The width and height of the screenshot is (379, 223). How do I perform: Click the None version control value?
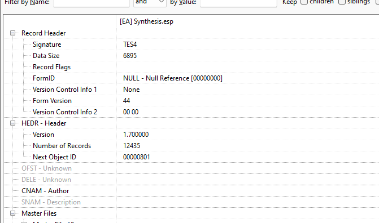coord(131,90)
